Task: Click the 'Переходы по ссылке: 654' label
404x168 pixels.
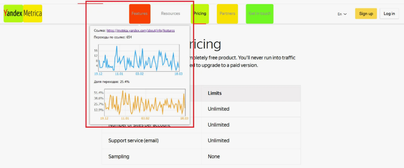Action: (x=113, y=37)
